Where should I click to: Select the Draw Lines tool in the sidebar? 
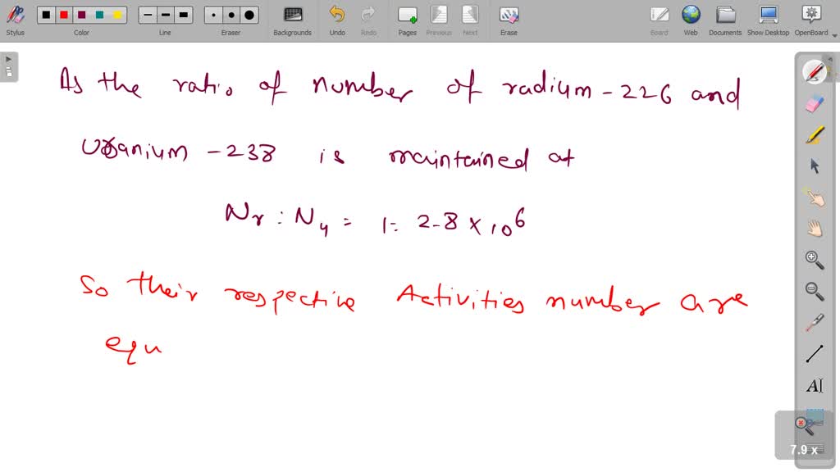point(814,353)
